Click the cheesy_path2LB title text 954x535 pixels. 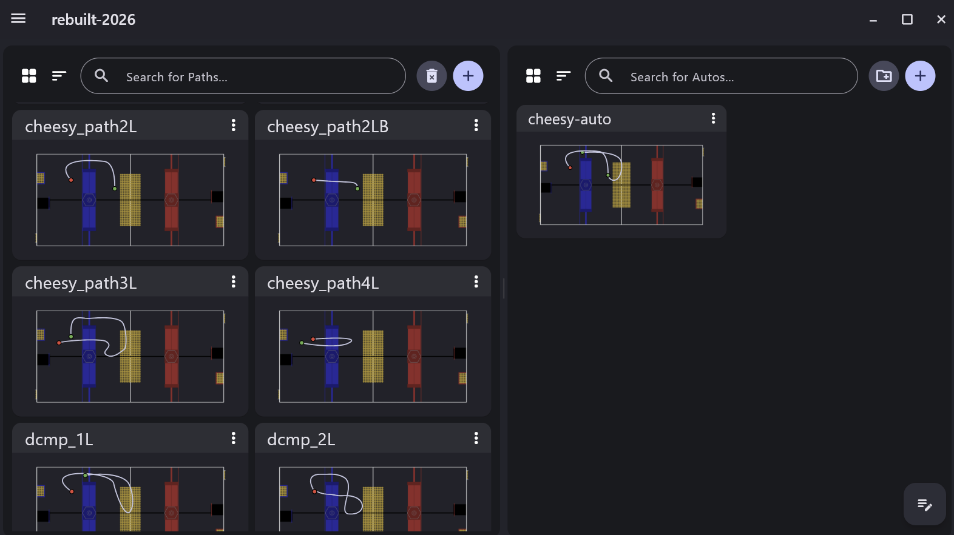tap(328, 127)
